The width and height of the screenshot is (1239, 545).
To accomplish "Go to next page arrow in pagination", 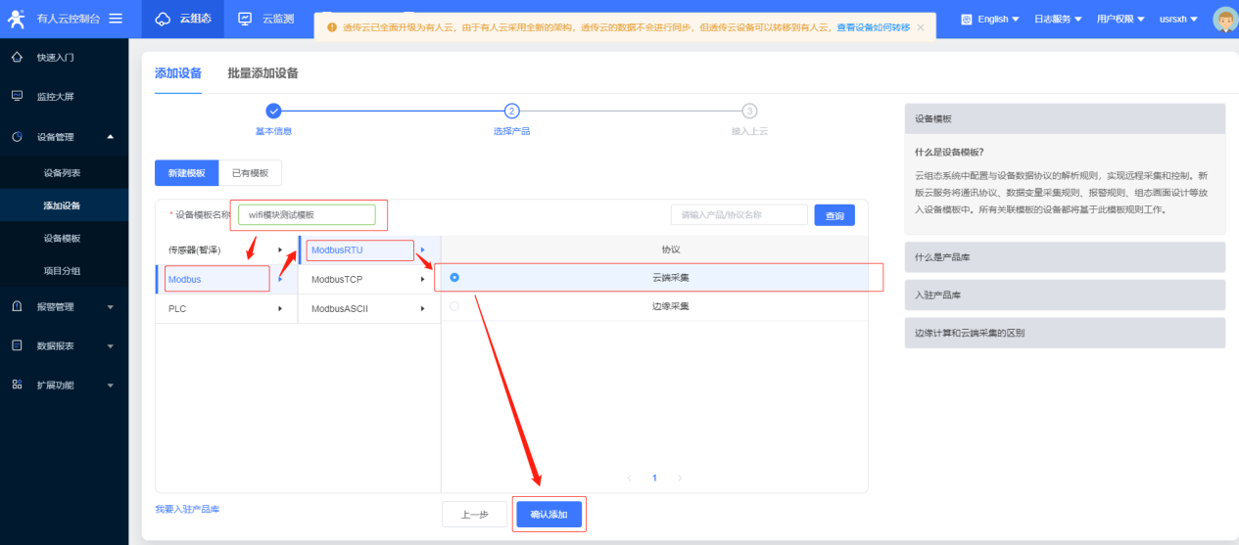I will tap(680, 478).
